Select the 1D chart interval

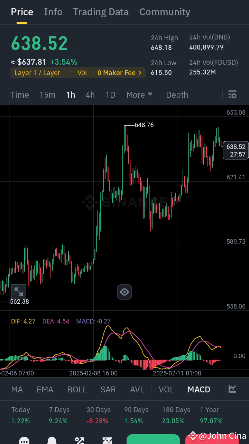(x=110, y=95)
